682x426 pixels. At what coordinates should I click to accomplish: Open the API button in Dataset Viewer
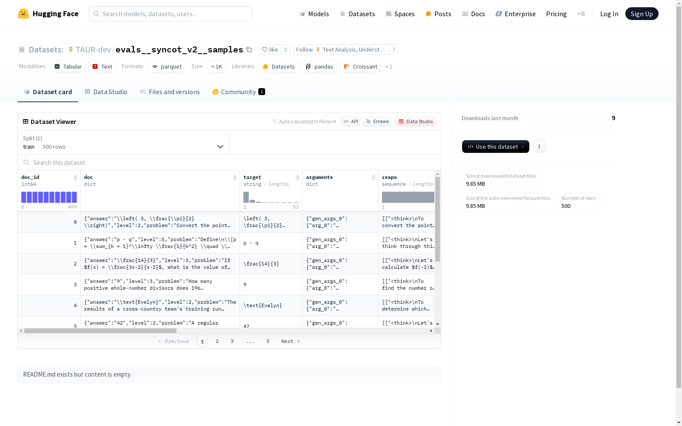(x=351, y=121)
